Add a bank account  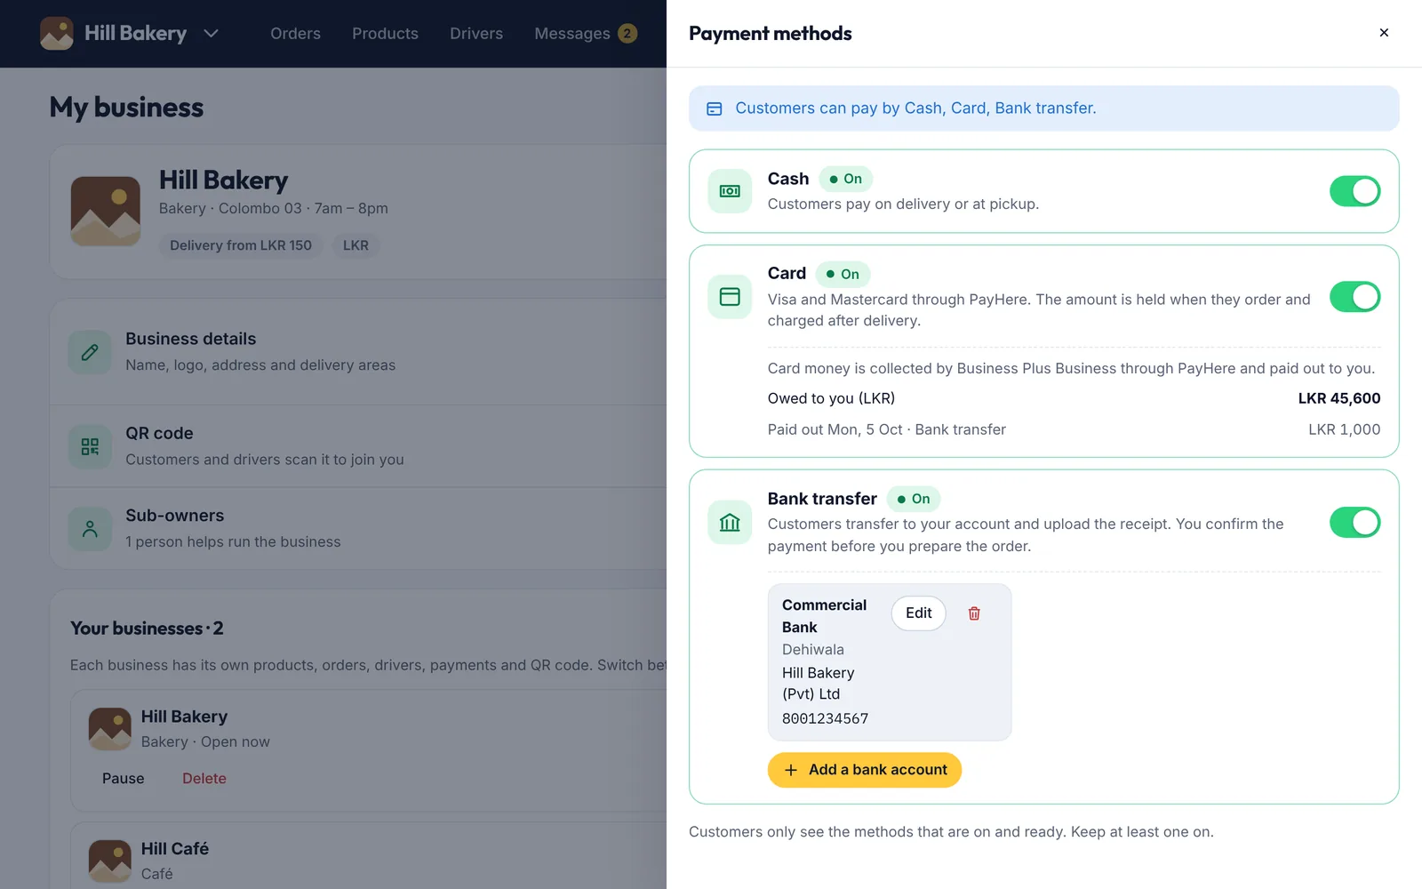pyautogui.click(x=864, y=770)
